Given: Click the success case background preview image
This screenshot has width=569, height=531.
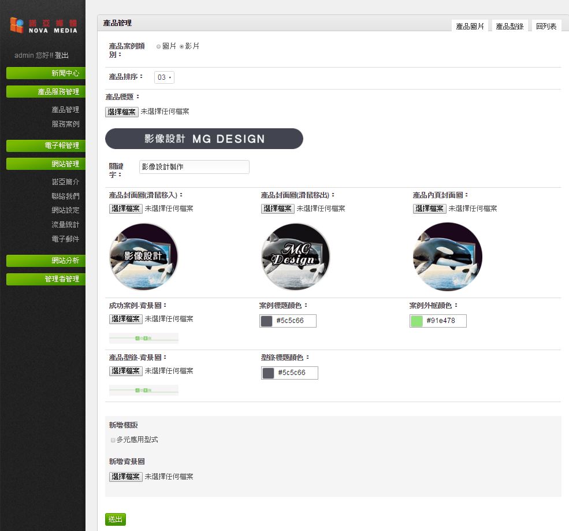Looking at the screenshot, I should click(x=144, y=338).
